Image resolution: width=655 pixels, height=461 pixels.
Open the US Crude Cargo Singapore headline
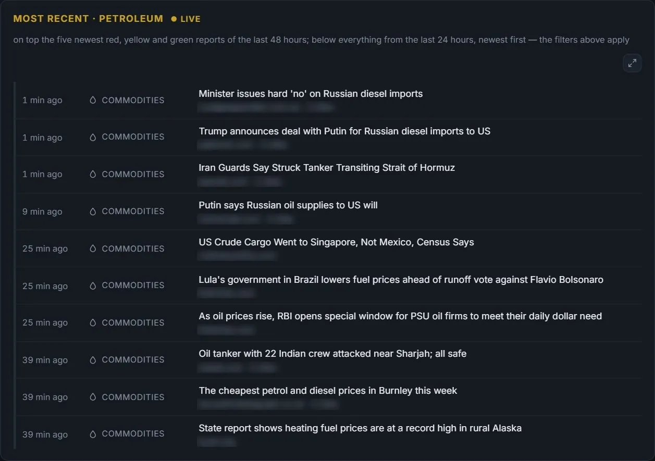pyautogui.click(x=336, y=242)
